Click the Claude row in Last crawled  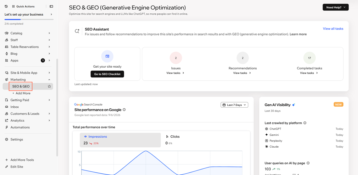tap(304, 147)
